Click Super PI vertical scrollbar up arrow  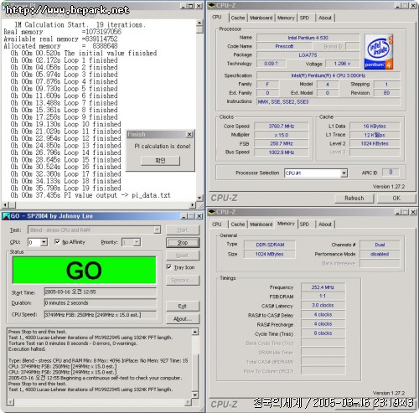tap(199, 23)
